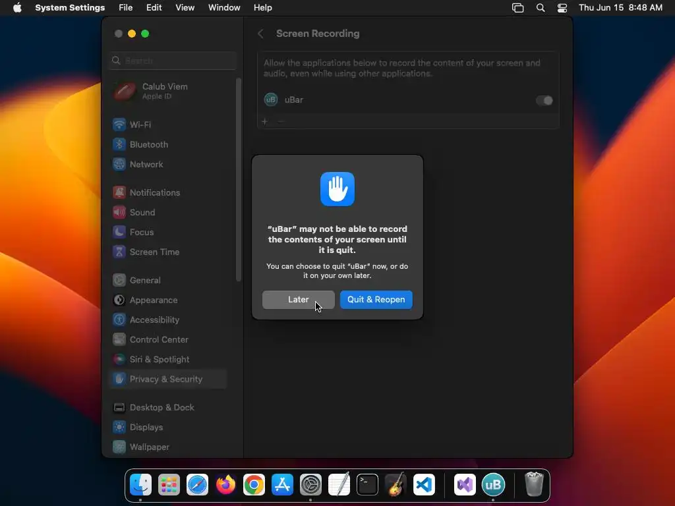Open Control Center in the menu bar
This screenshot has height=506, width=675.
(562, 8)
